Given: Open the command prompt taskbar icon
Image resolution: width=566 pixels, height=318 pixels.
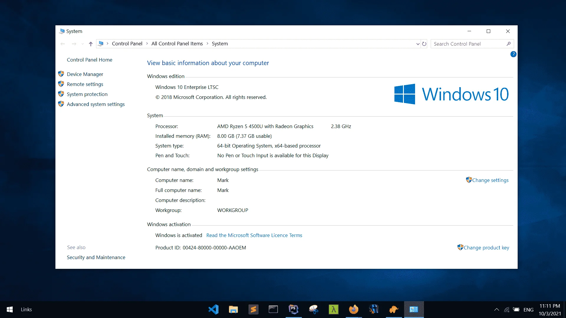Looking at the screenshot, I should pos(273,309).
